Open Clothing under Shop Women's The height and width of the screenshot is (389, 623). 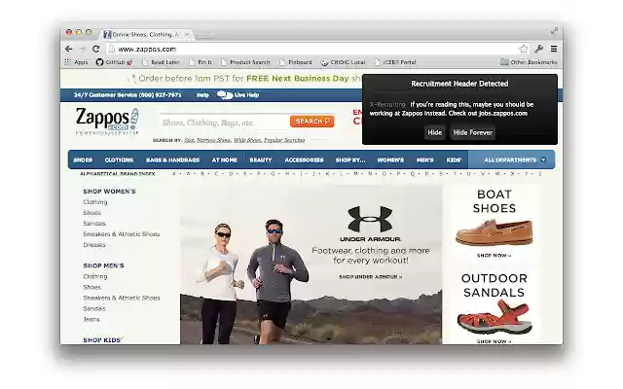coord(95,202)
